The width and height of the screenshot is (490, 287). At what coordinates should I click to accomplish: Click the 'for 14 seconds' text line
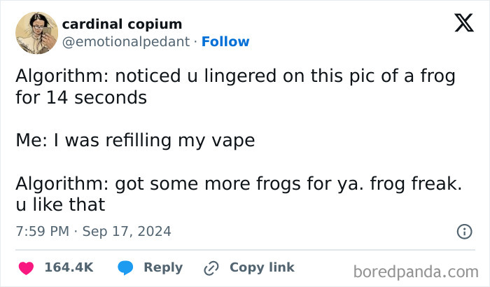81,97
